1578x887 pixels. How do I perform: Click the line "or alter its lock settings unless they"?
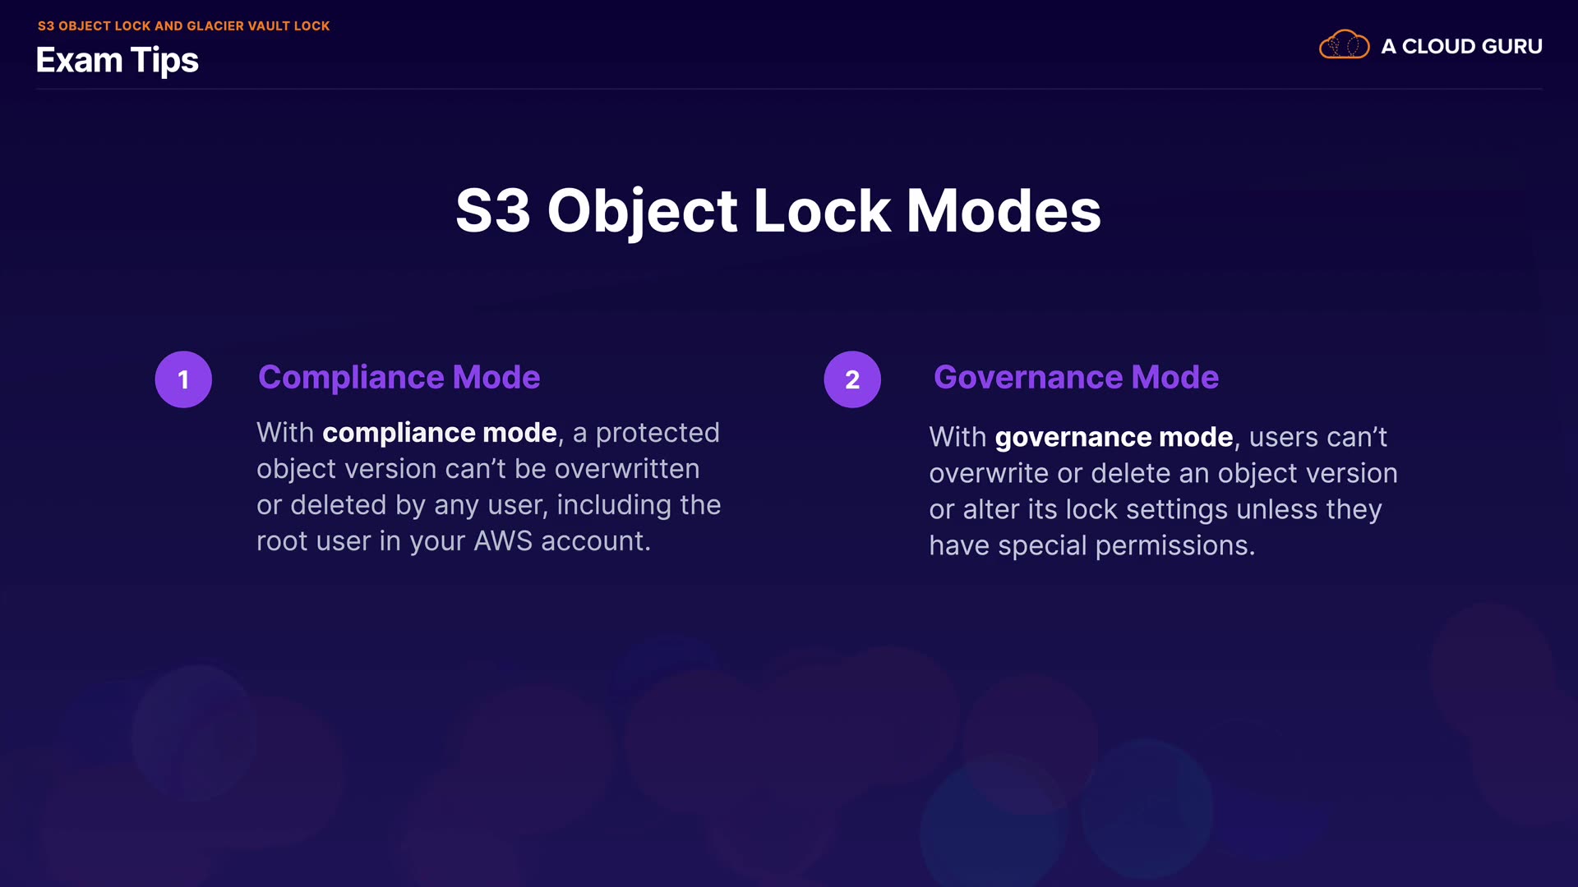(1155, 510)
